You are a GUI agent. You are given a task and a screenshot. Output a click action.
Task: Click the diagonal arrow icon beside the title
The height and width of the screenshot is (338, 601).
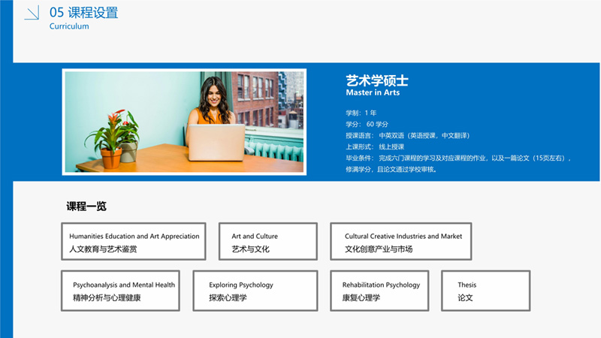click(x=31, y=13)
